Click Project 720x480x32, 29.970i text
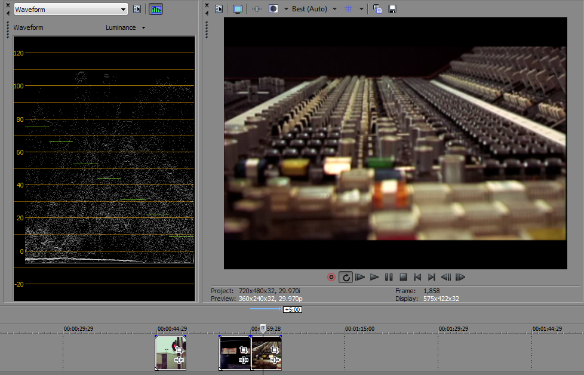Viewport: 584px width, 375px height. [256, 291]
